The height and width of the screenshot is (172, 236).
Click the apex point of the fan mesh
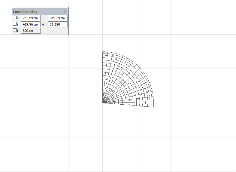(x=103, y=103)
